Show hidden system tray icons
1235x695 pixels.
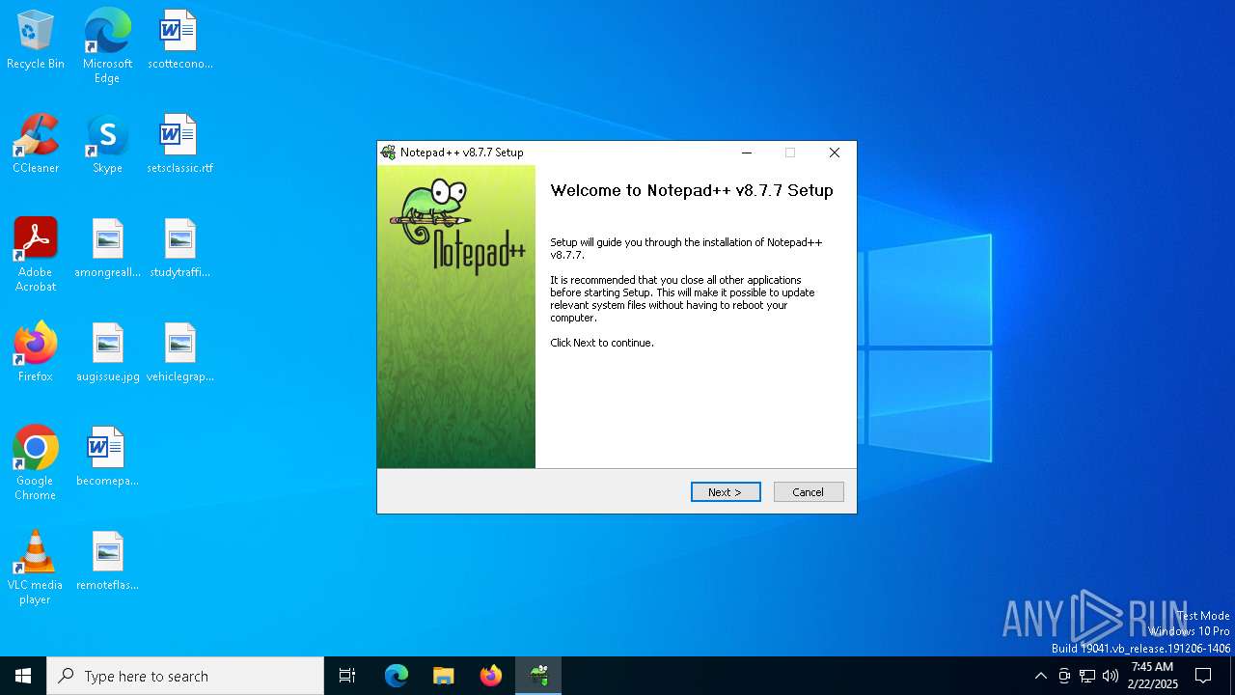click(x=1040, y=676)
